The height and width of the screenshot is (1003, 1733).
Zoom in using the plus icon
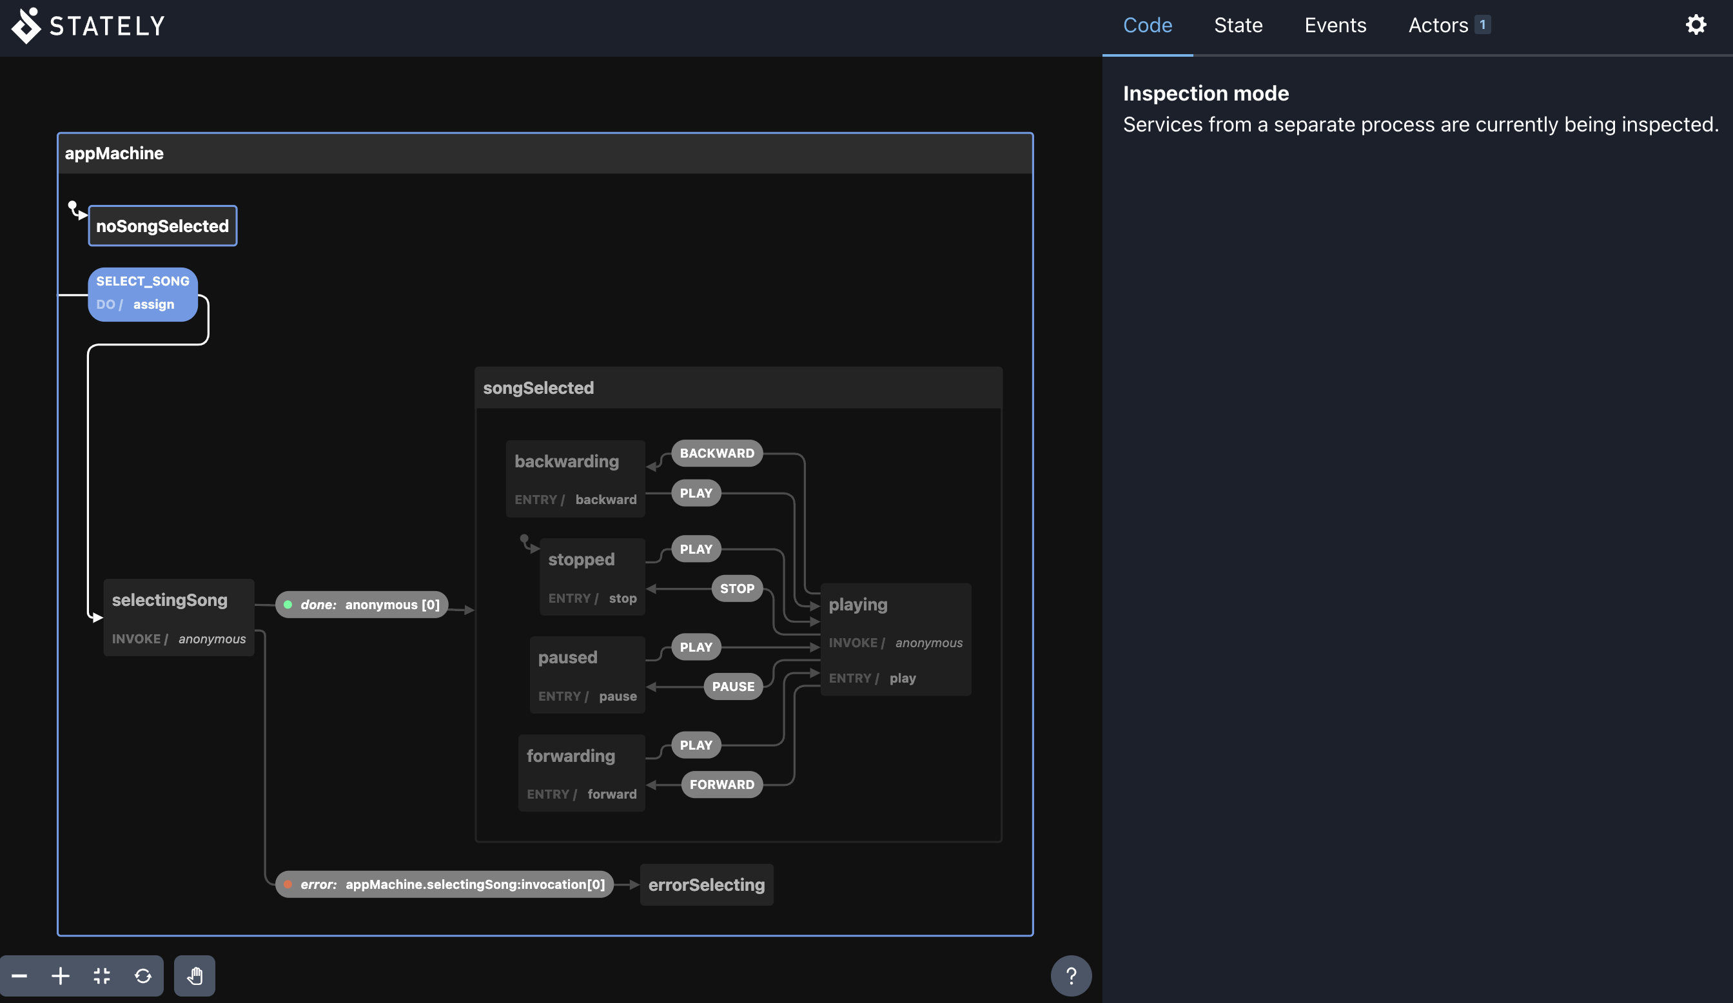click(61, 975)
